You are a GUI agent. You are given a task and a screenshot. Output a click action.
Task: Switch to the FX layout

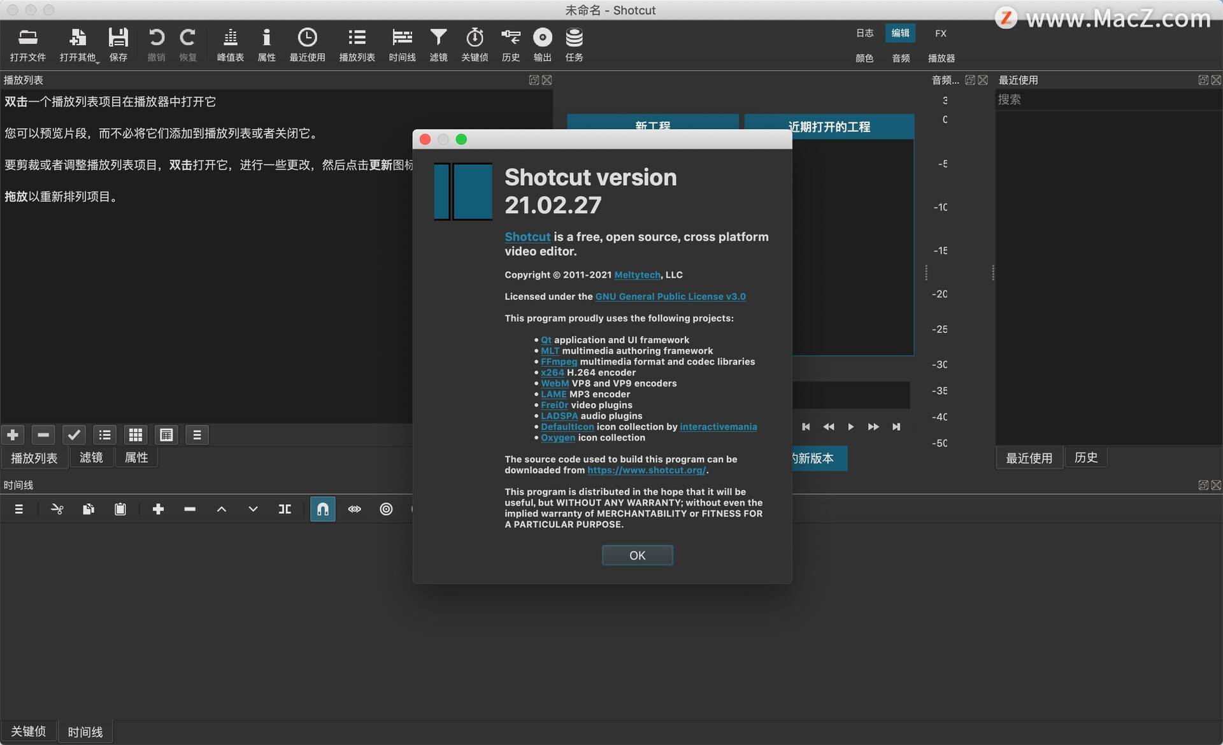[x=941, y=33]
